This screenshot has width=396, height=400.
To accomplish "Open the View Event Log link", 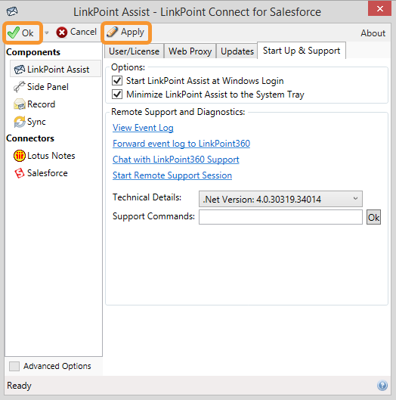I will point(143,128).
